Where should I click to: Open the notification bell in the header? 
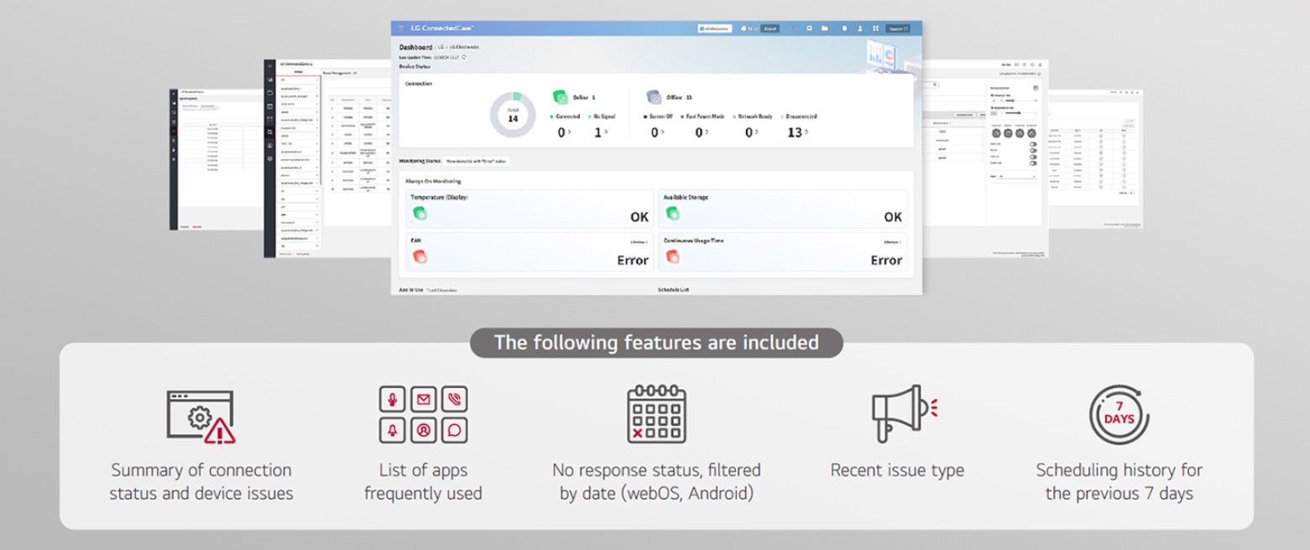(x=844, y=29)
